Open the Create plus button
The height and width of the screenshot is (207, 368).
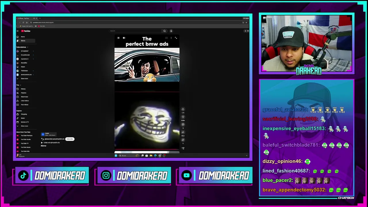pyautogui.click(x=246, y=31)
